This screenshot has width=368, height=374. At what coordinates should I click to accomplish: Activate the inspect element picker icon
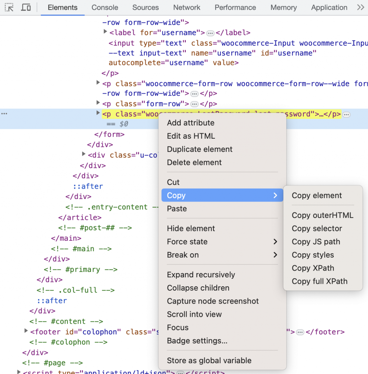(x=9, y=8)
